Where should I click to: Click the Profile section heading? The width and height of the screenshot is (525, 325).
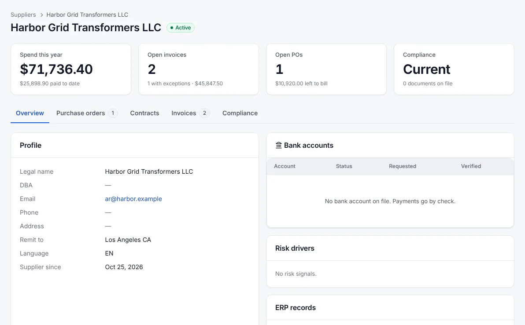(30, 146)
